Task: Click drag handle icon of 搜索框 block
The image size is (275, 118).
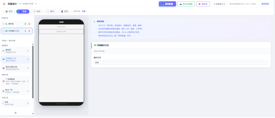Action: point(3,24)
